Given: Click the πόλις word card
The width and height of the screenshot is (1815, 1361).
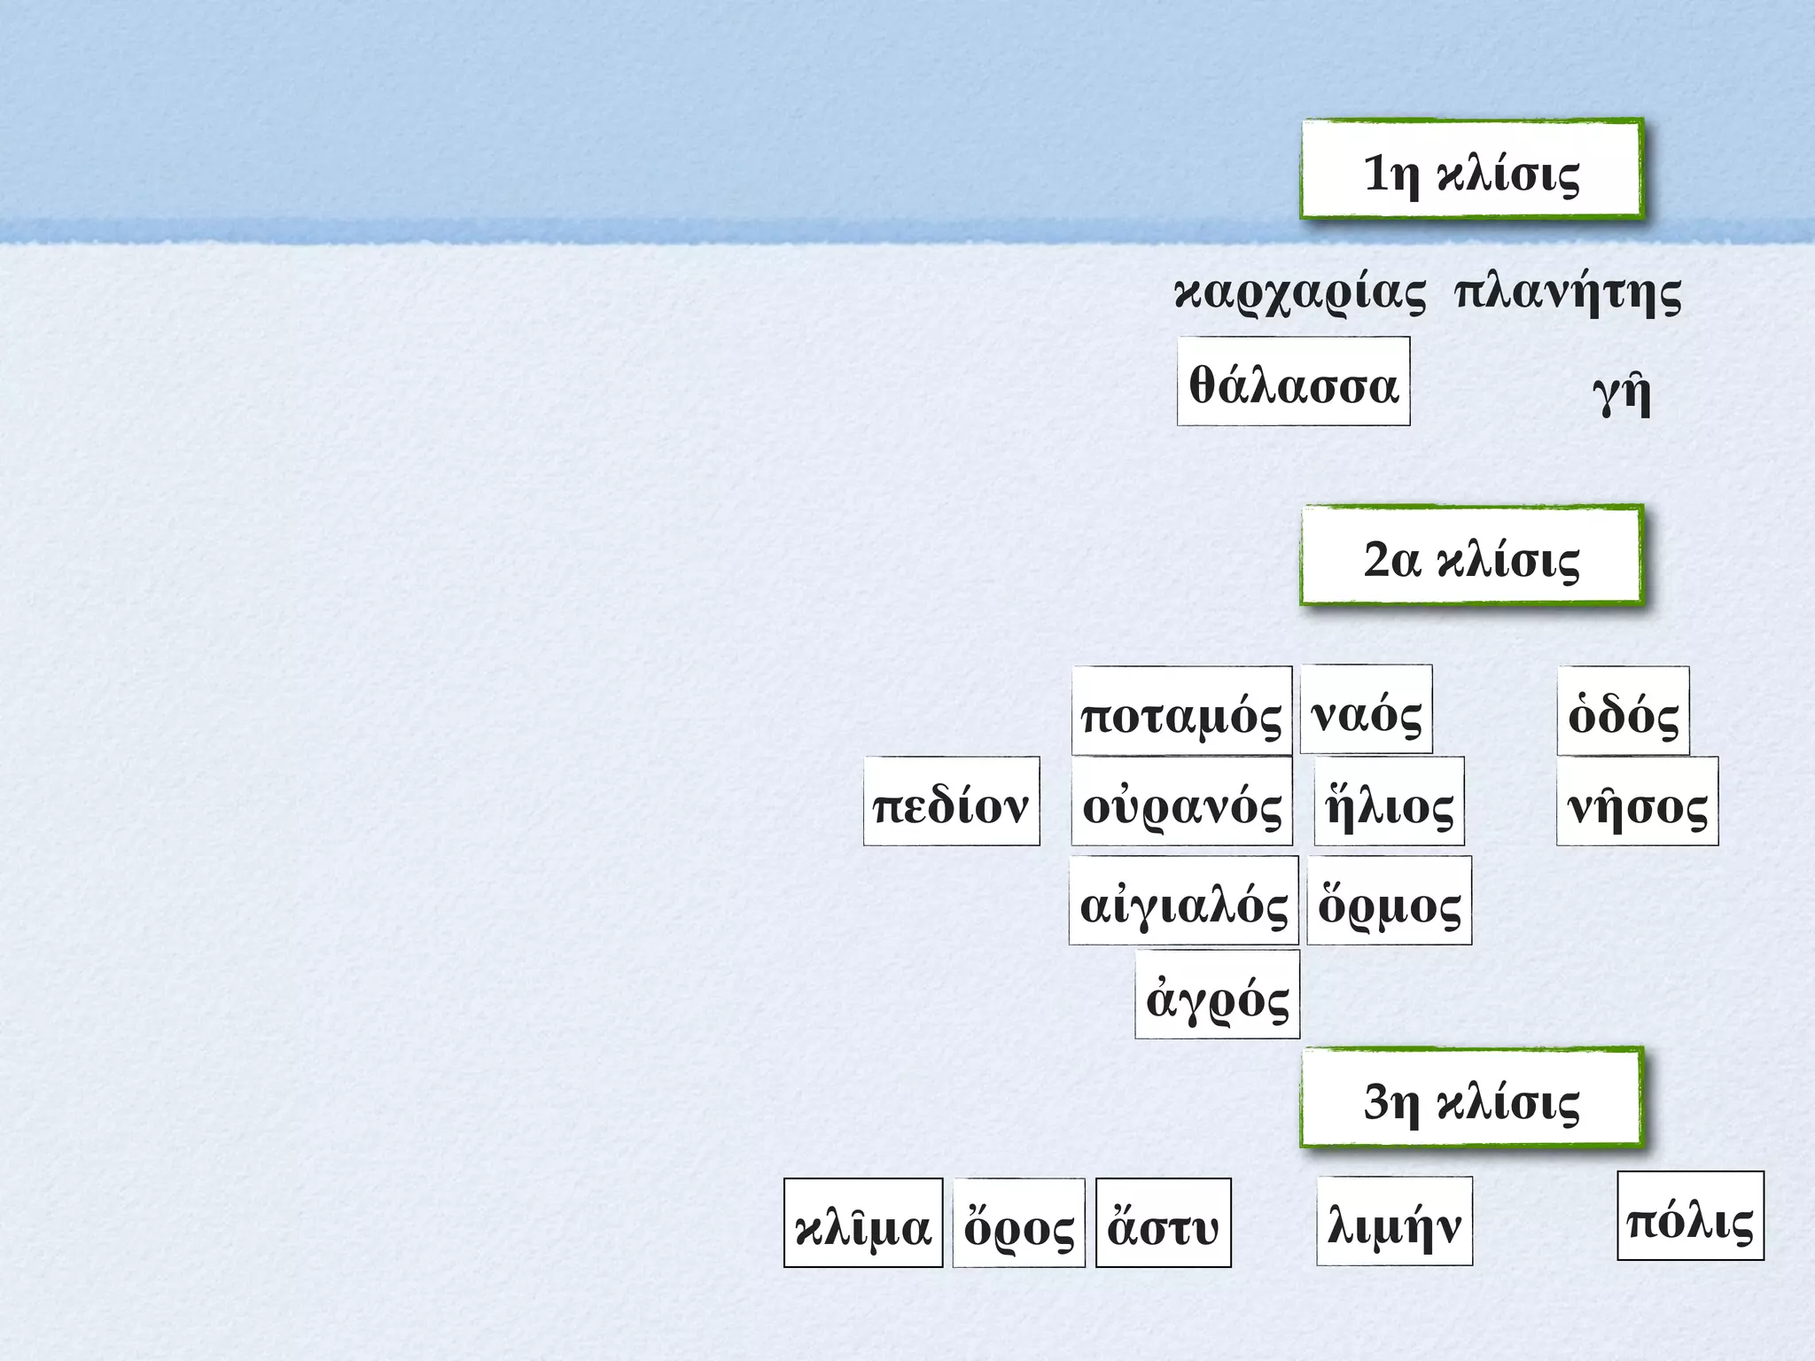Looking at the screenshot, I should [1690, 1216].
